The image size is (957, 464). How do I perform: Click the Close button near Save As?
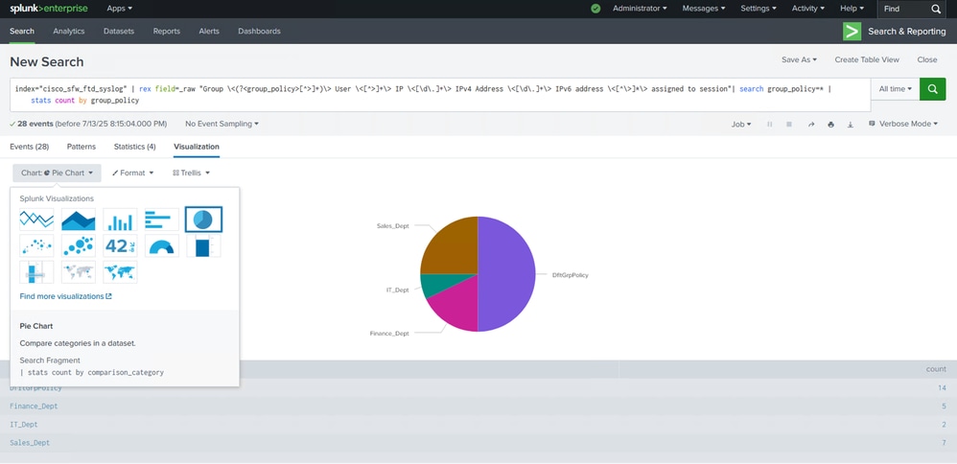[x=927, y=59]
